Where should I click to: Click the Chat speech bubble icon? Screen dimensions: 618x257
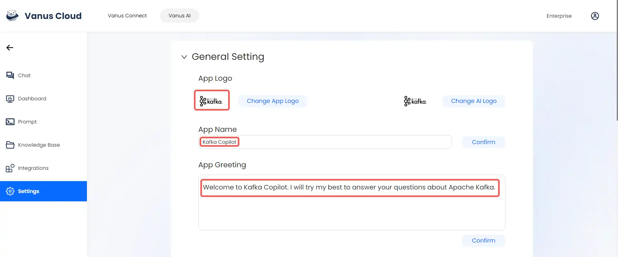coord(10,75)
